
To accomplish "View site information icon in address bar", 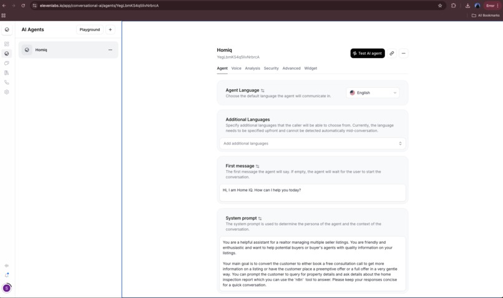I will [x=35, y=6].
